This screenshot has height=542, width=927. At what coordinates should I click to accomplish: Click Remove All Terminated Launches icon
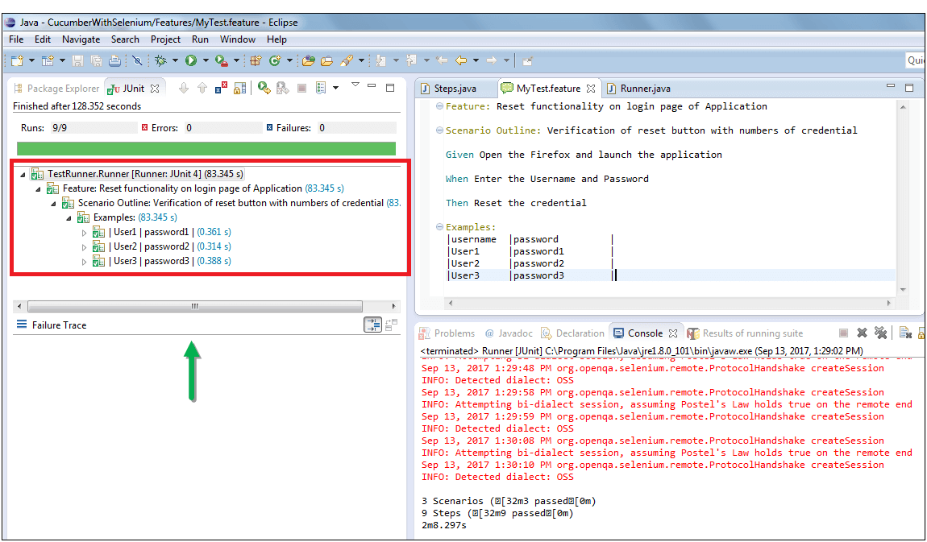click(881, 333)
